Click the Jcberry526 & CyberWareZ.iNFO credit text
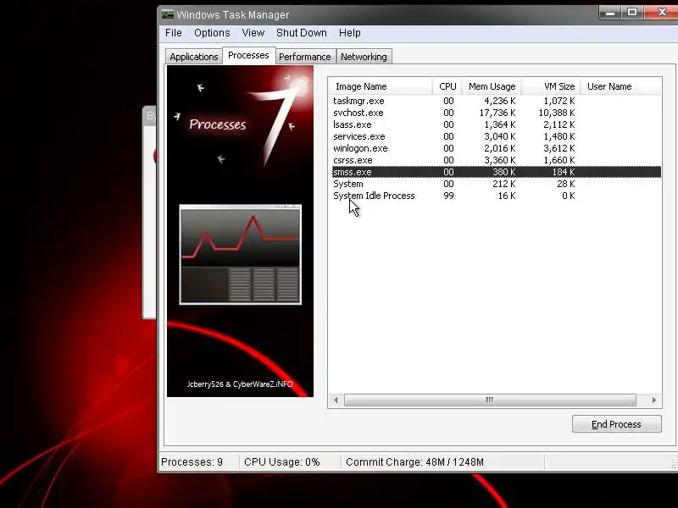678x508 pixels. click(240, 384)
